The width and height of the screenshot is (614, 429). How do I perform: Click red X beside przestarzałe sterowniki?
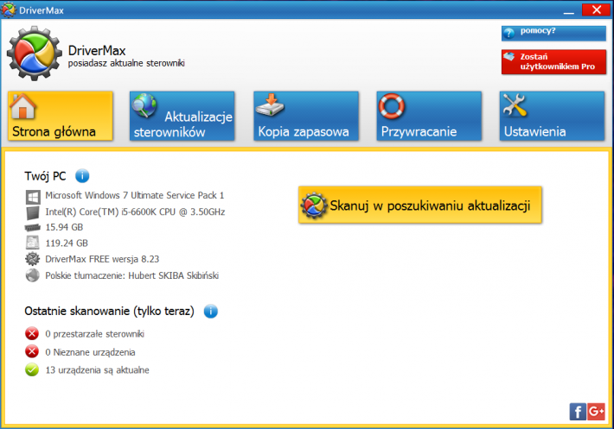32,334
